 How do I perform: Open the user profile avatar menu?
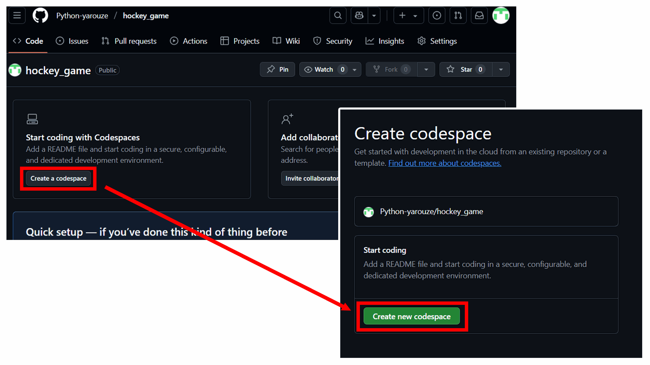[x=501, y=16]
